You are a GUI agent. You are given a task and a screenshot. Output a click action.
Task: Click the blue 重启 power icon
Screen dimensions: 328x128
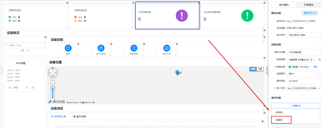coord(68,48)
